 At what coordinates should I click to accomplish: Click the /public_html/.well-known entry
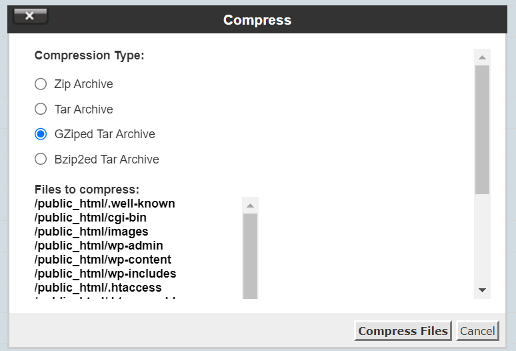tap(105, 204)
